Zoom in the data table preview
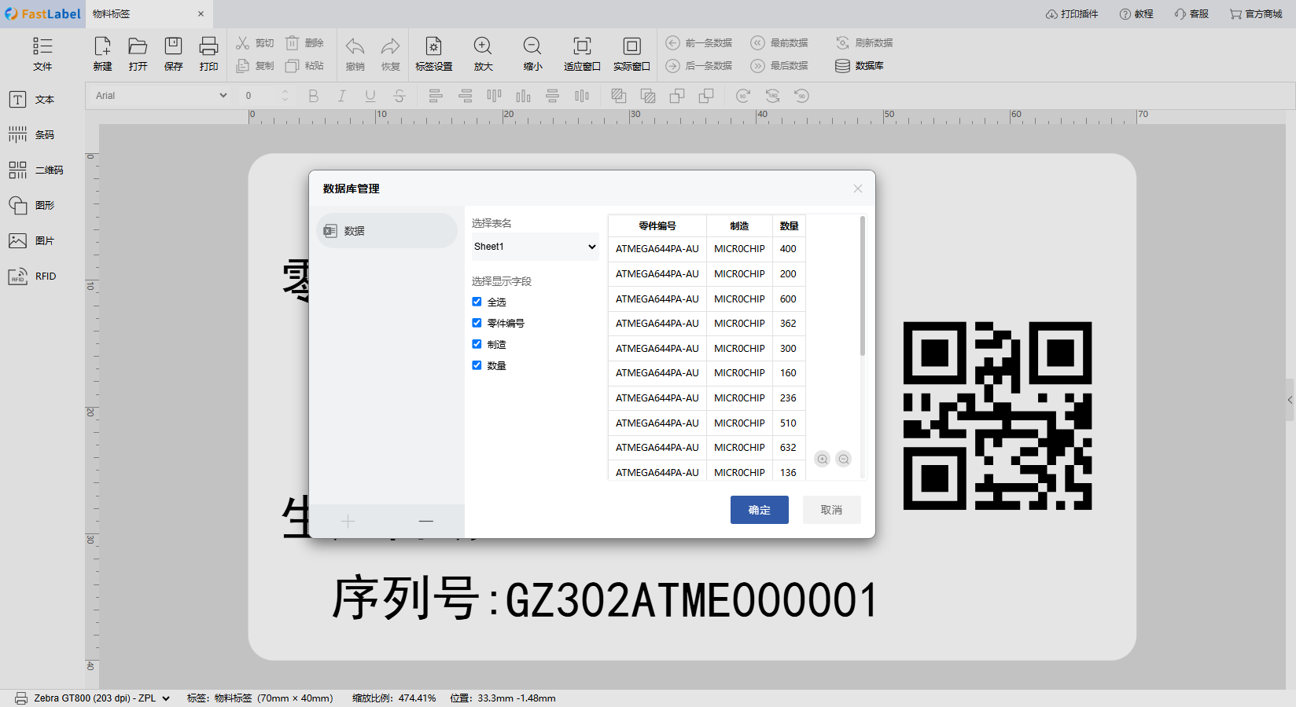Viewport: 1296px width, 707px height. click(x=823, y=459)
